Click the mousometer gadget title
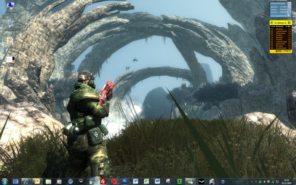 [278, 3]
